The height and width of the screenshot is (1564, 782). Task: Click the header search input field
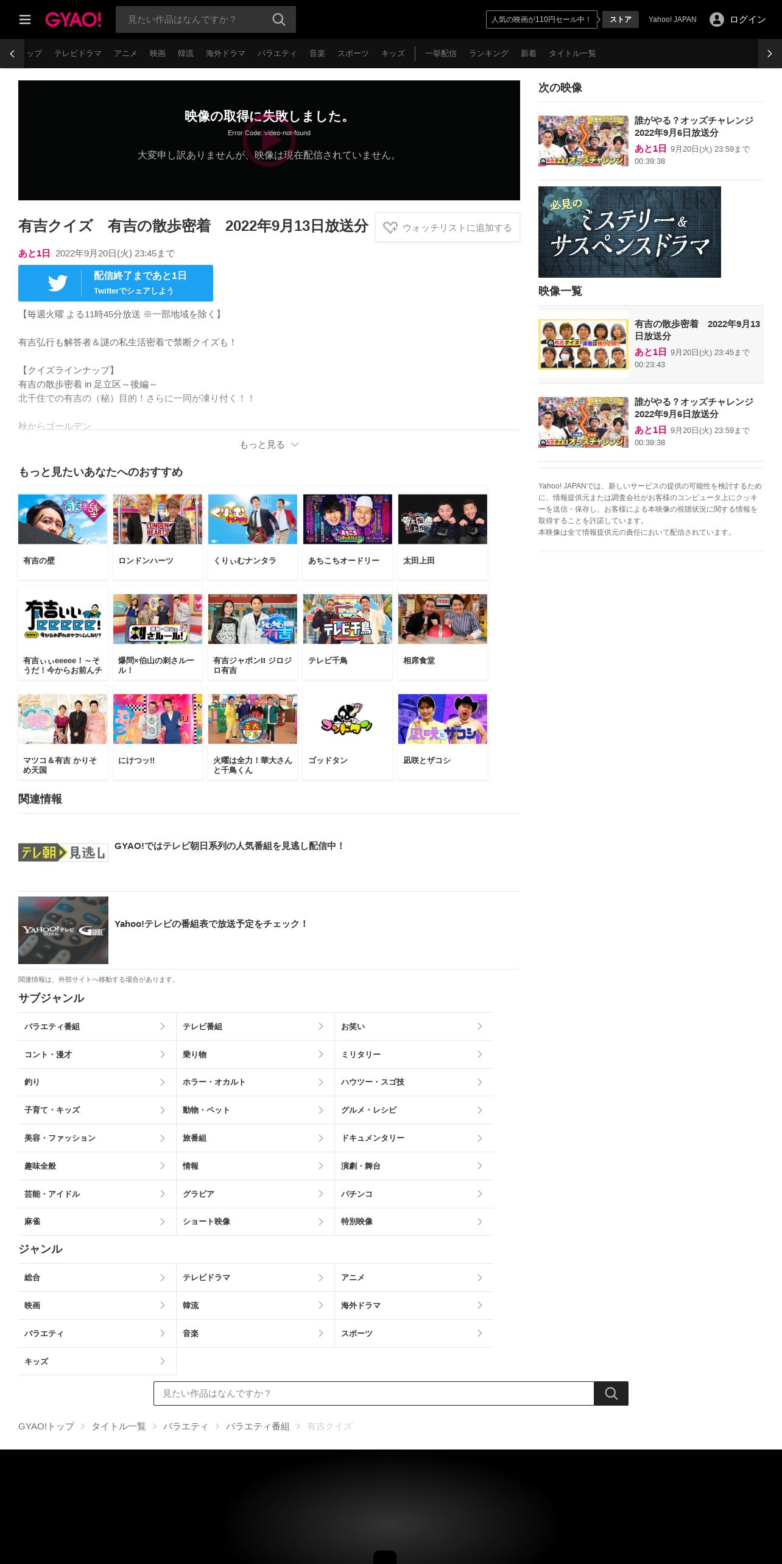[195, 19]
